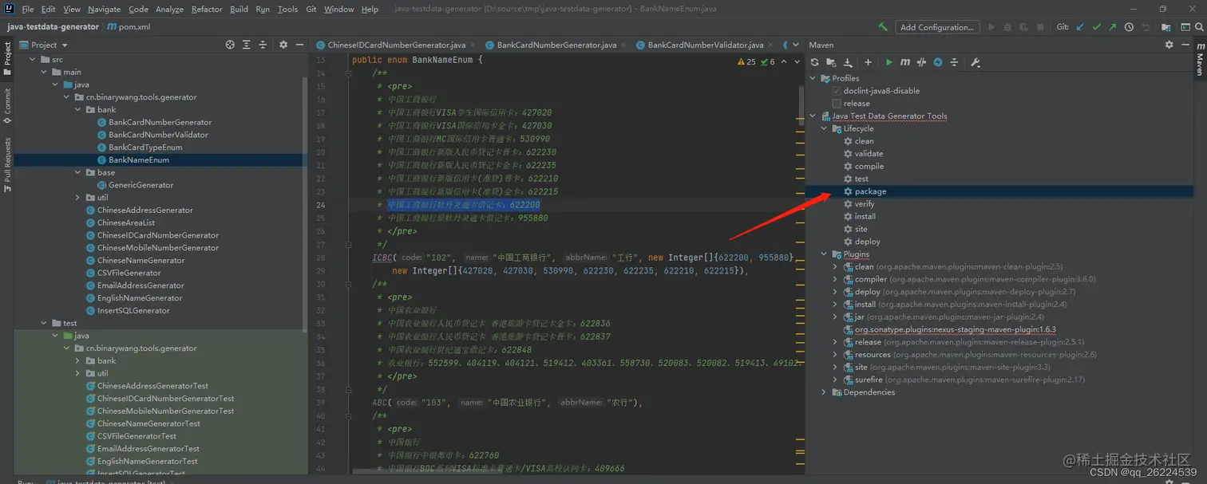Open Maven settings wrench icon

[x=975, y=62]
